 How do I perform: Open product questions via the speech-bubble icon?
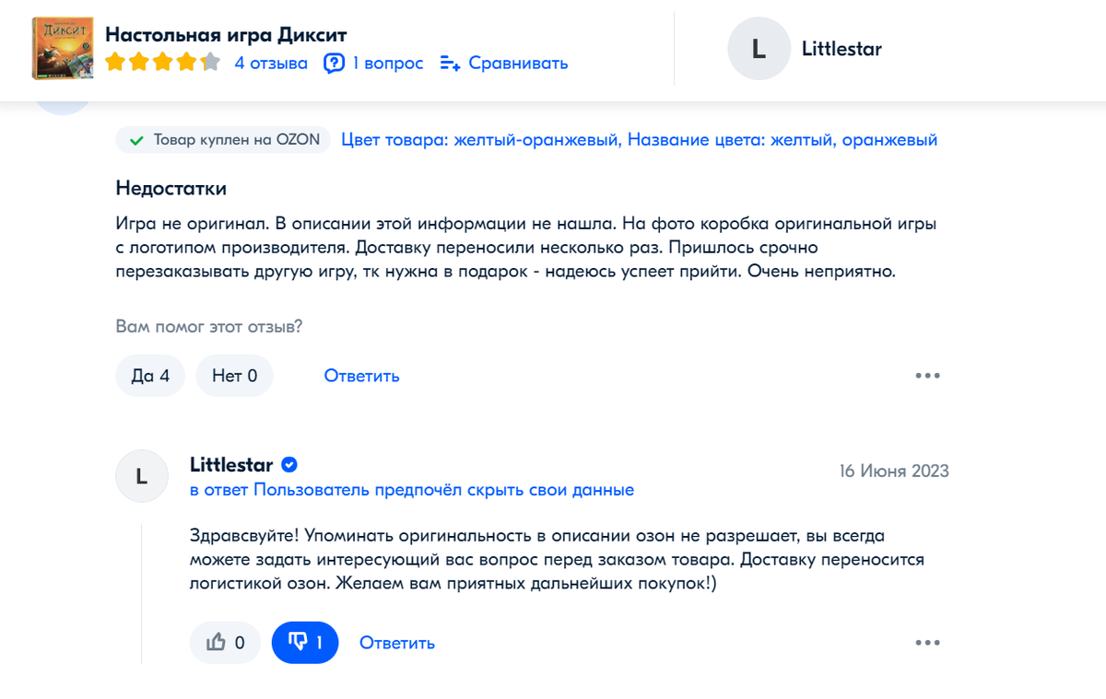[333, 63]
